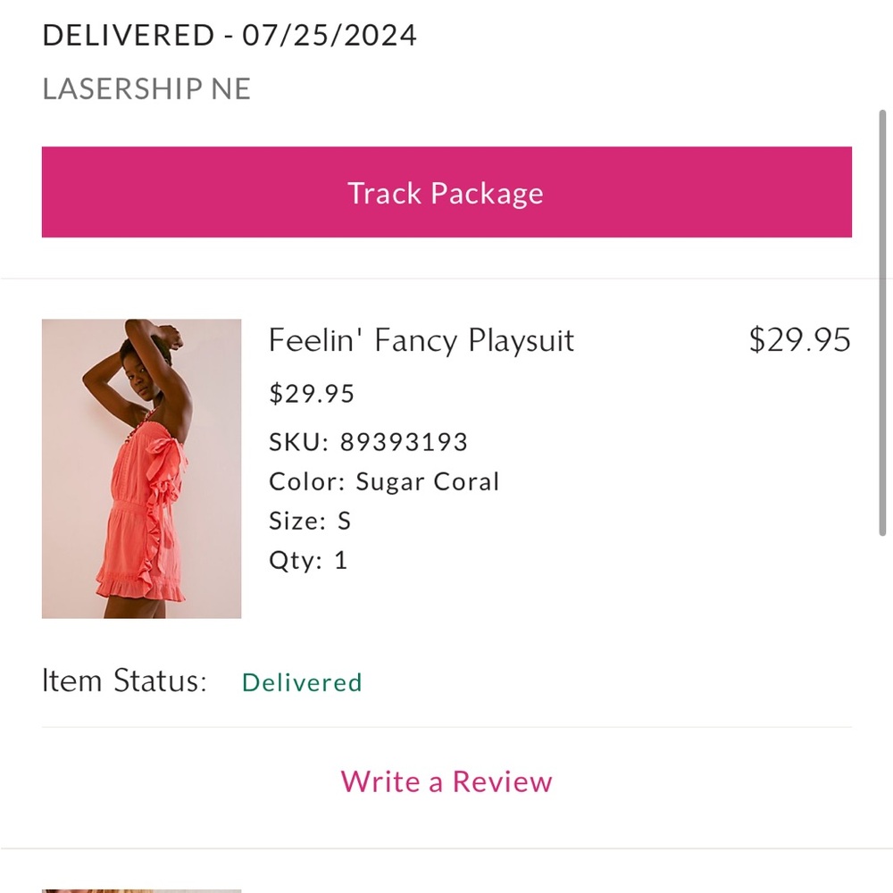Click the Color: field label
Screen dimensions: 893x893
(x=301, y=481)
